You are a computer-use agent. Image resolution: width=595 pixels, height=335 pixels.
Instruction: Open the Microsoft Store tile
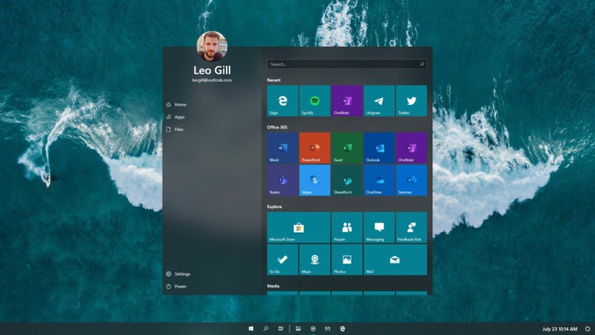point(298,227)
